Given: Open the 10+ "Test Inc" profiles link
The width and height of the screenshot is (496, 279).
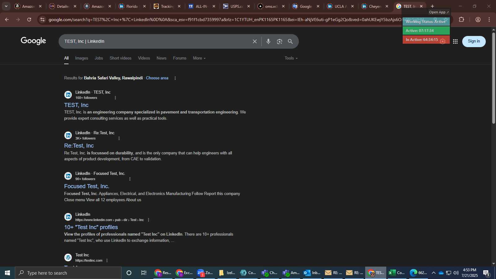Looking at the screenshot, I should coord(91,227).
